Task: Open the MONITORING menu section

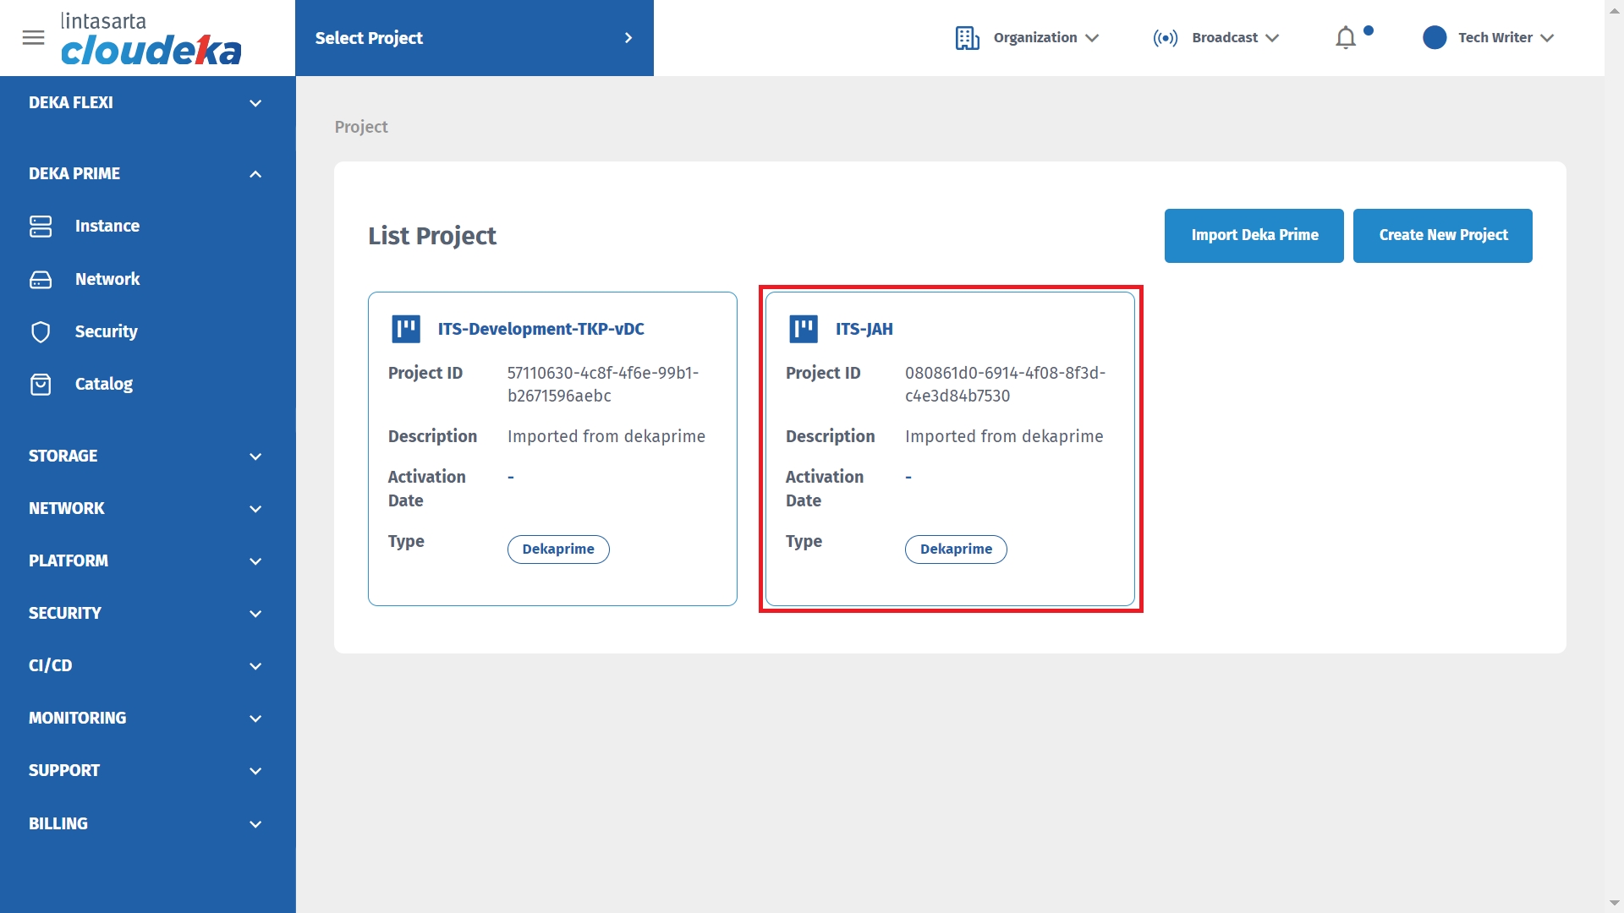Action: tap(255, 719)
